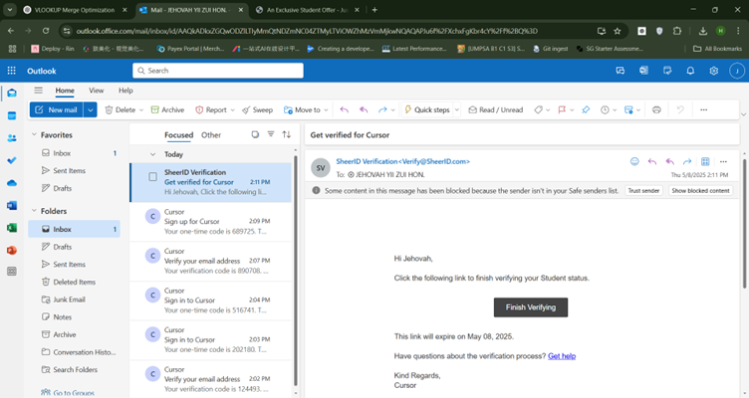This screenshot has width=749, height=398.
Task: Open the Help ribbon tab
Action: pos(125,91)
